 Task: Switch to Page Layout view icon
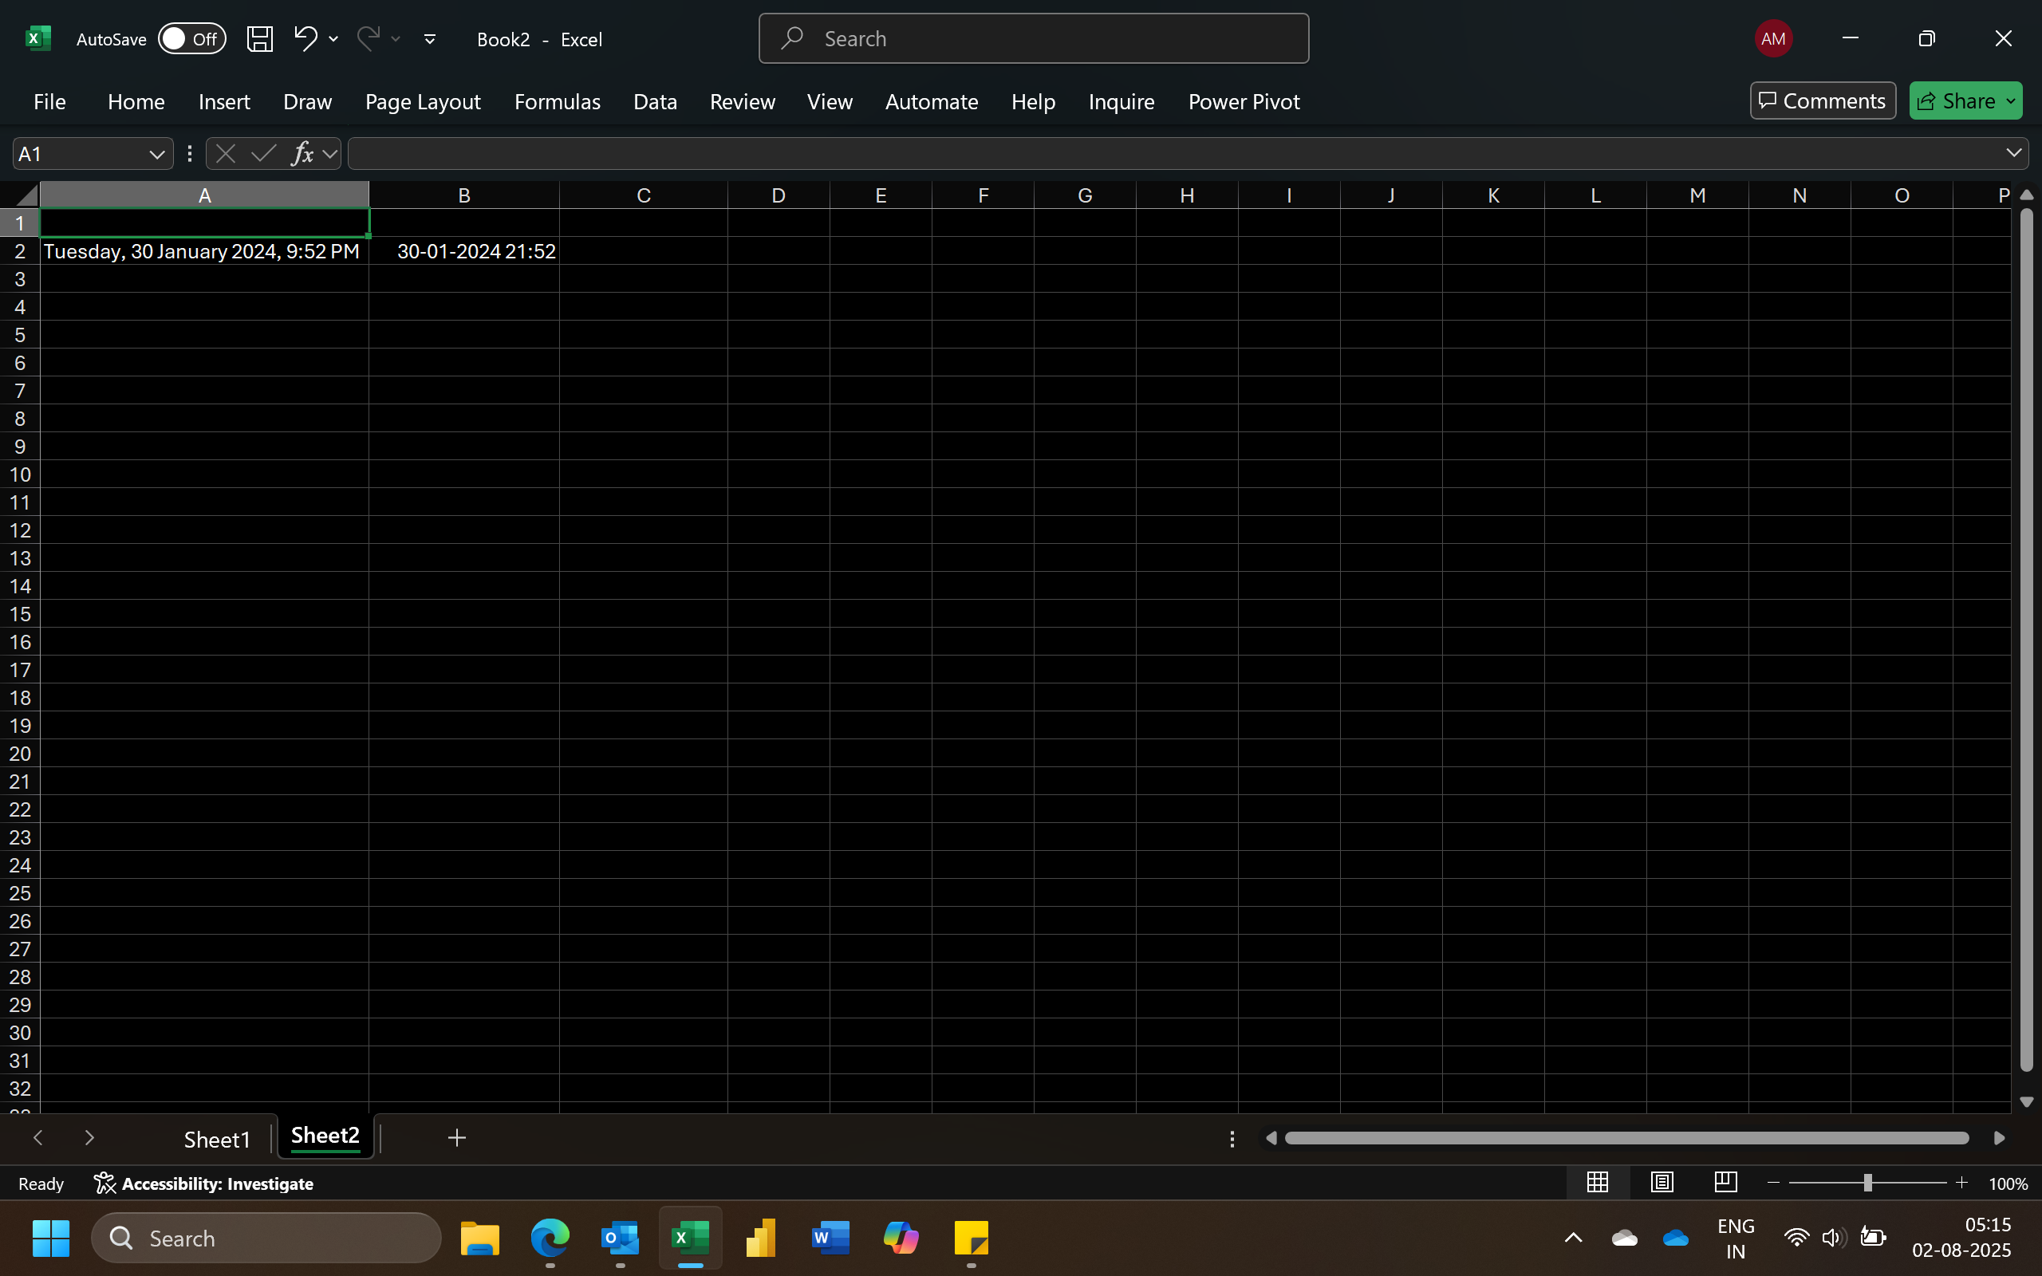pyautogui.click(x=1662, y=1183)
